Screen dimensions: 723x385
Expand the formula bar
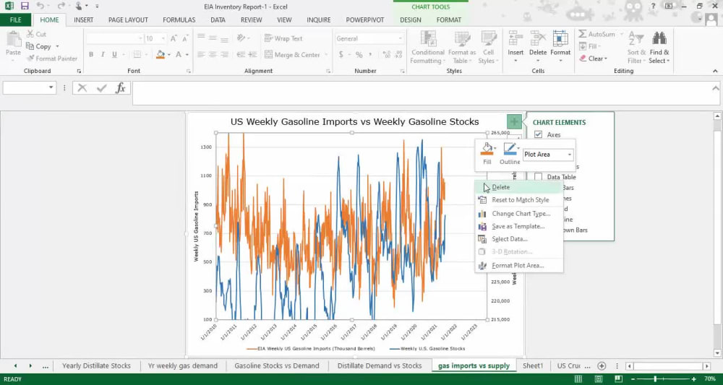pyautogui.click(x=715, y=87)
